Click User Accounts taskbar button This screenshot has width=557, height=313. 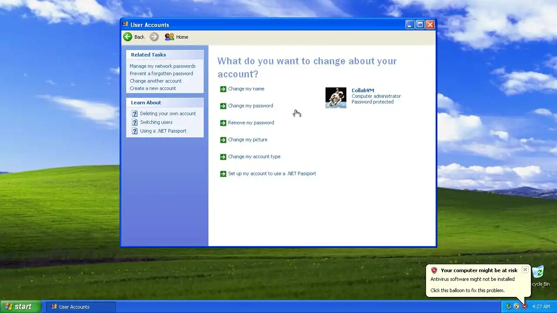click(81, 307)
